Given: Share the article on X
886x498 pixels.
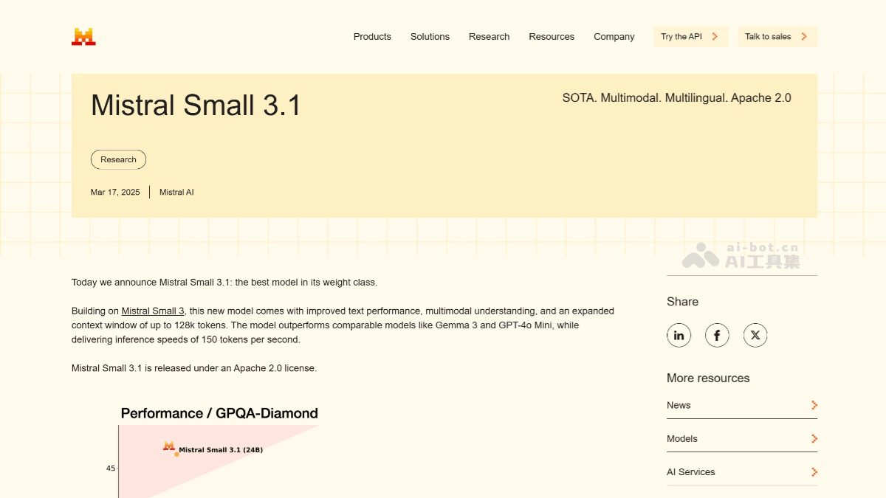Looking at the screenshot, I should (755, 335).
